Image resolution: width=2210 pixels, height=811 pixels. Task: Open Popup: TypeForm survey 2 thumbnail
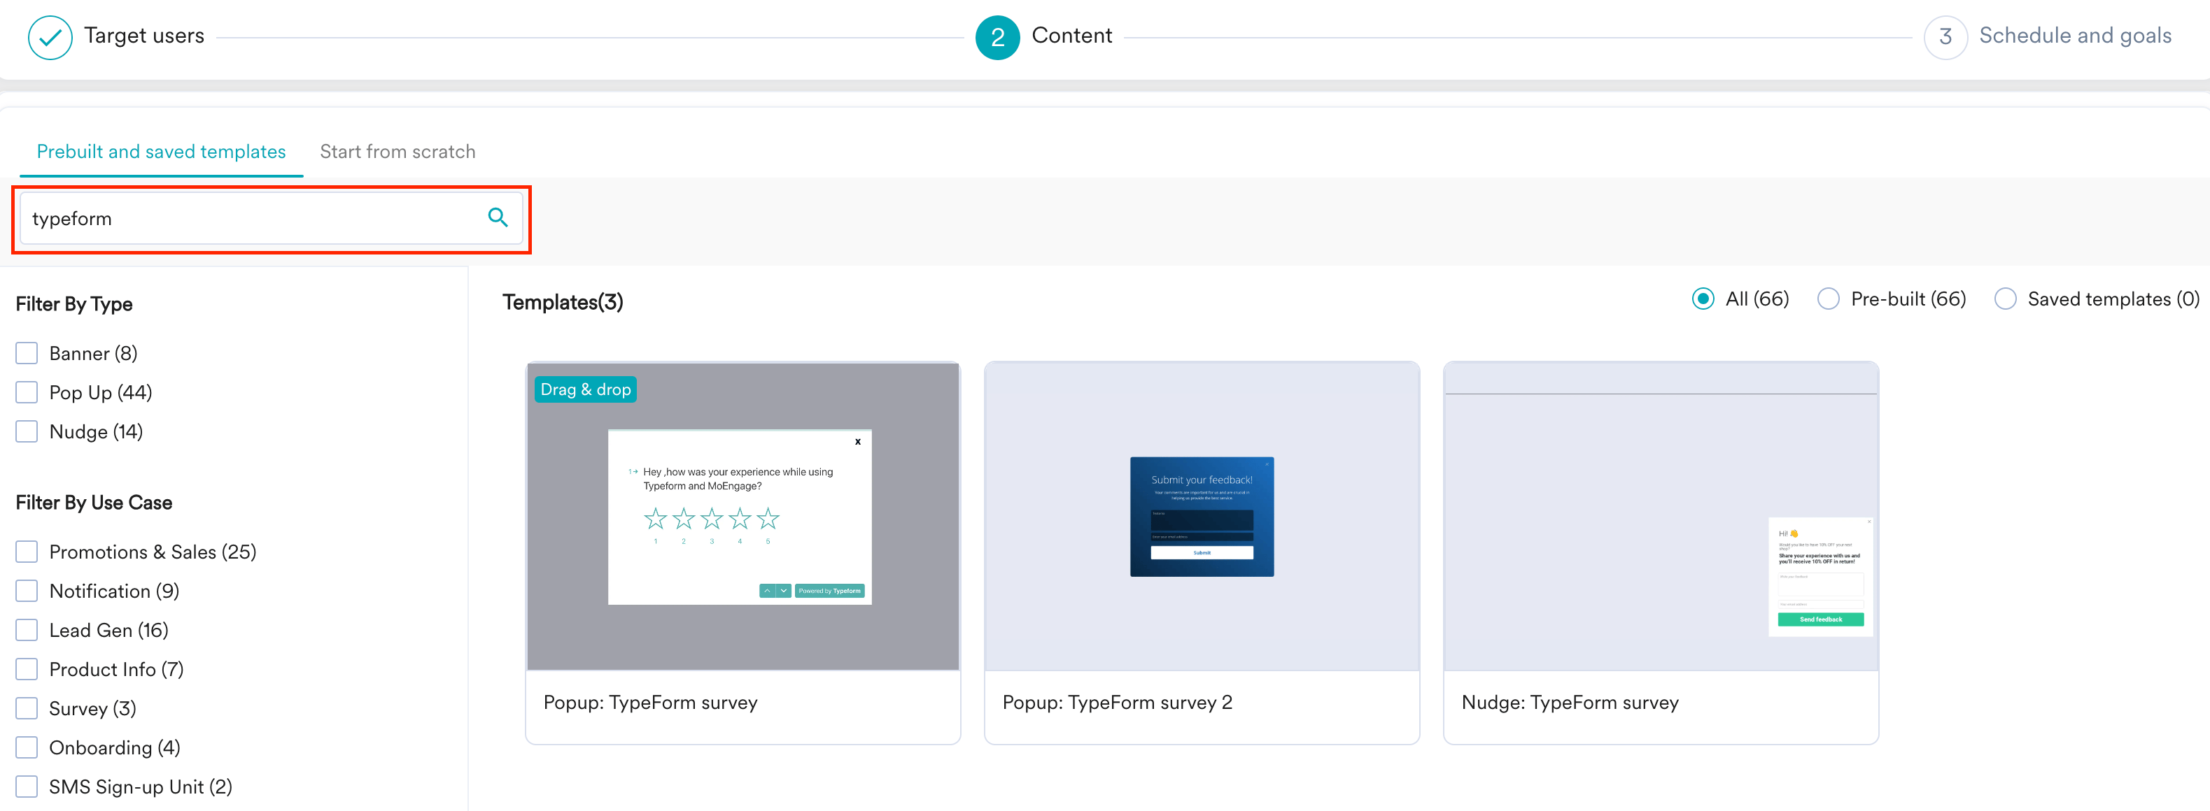tap(1202, 517)
